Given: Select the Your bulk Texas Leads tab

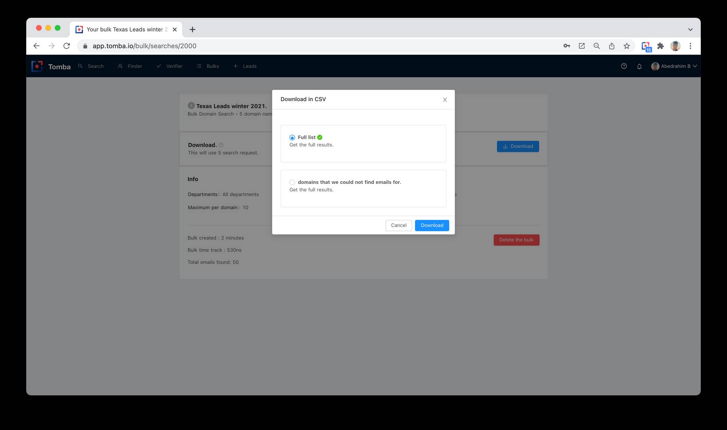Looking at the screenshot, I should coord(126,29).
